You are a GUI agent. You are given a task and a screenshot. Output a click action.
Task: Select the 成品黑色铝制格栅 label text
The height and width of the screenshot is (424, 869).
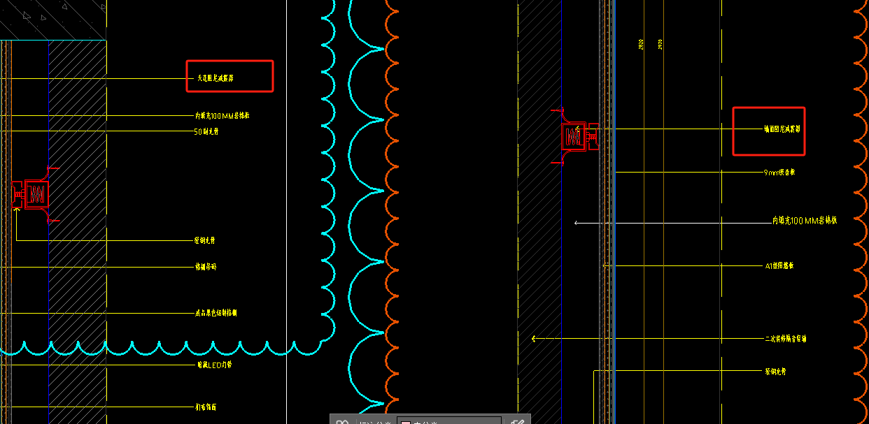pos(216,313)
